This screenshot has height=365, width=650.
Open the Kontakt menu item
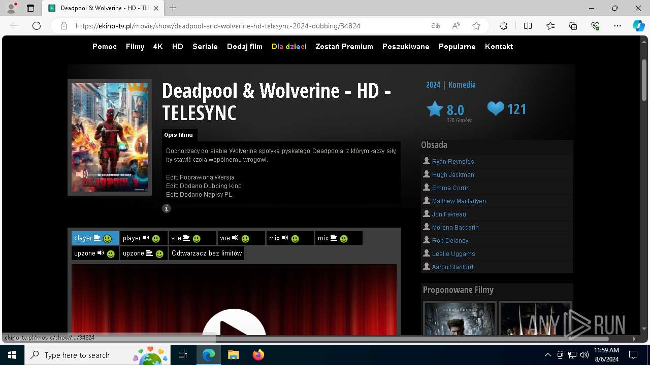click(499, 47)
